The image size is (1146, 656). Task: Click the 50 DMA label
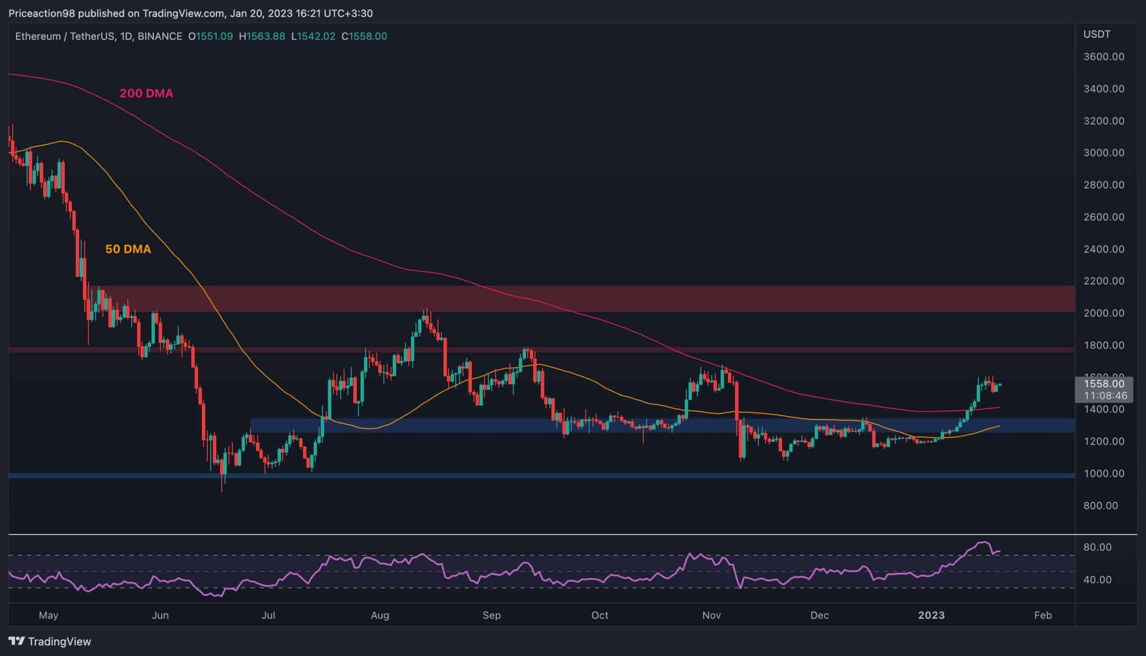(128, 249)
